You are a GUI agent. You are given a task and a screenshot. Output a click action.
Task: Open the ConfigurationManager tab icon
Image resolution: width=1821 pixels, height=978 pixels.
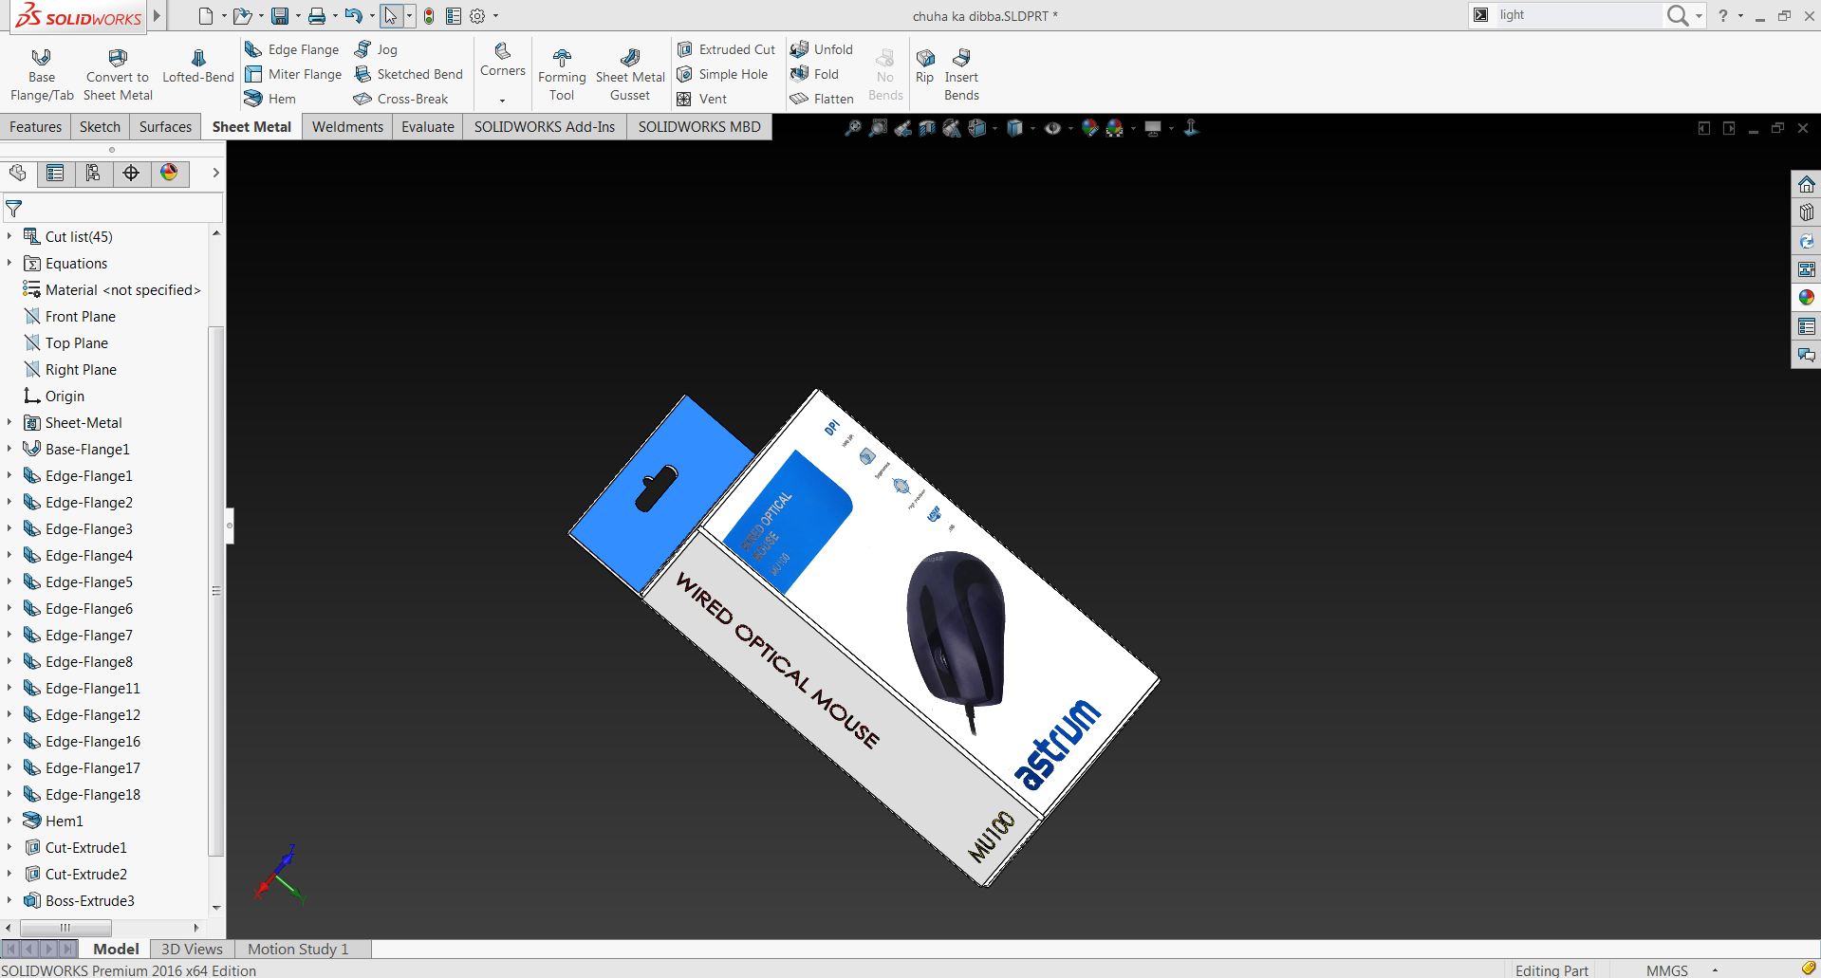(x=93, y=173)
